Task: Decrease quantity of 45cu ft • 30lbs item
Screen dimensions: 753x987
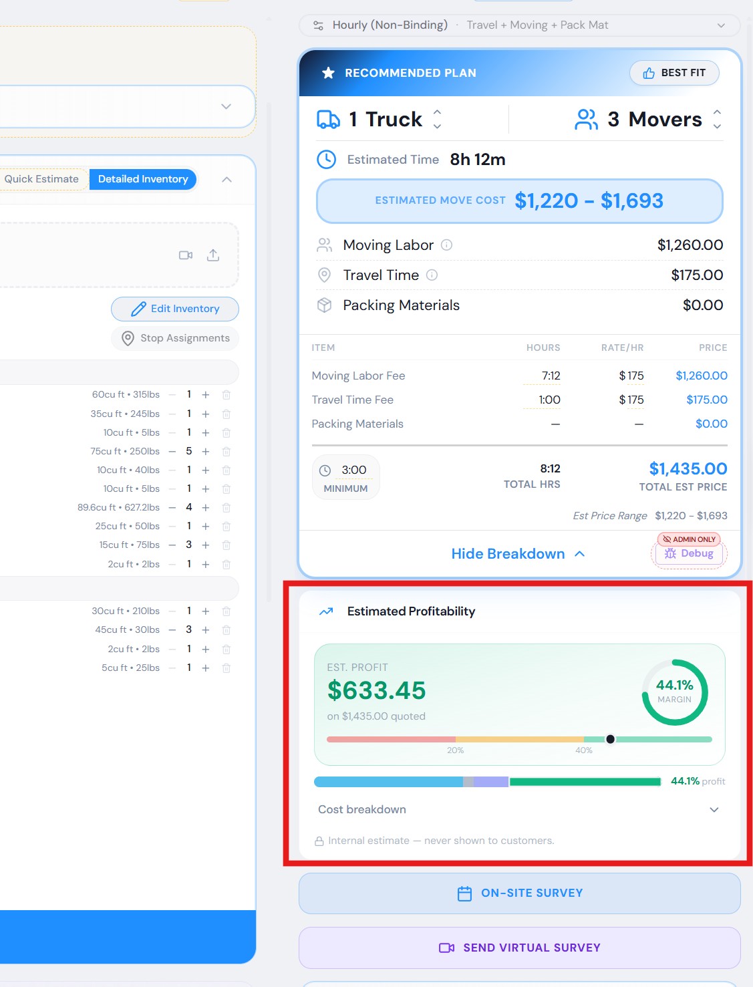Action: pos(172,630)
